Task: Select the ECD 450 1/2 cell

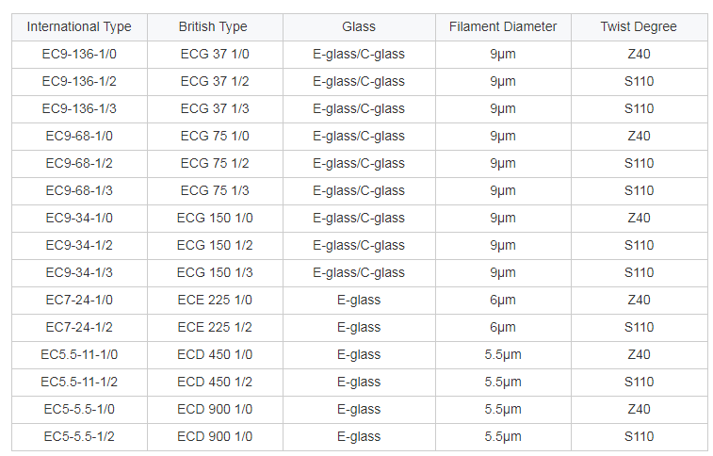Action: [x=215, y=382]
